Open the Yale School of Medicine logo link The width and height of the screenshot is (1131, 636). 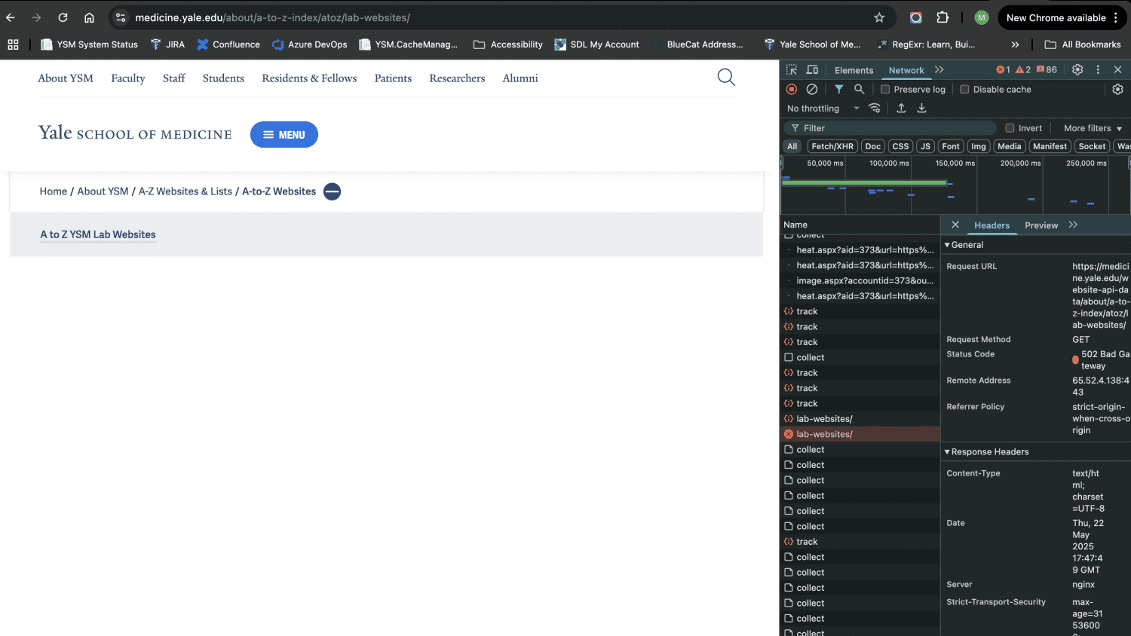point(135,133)
